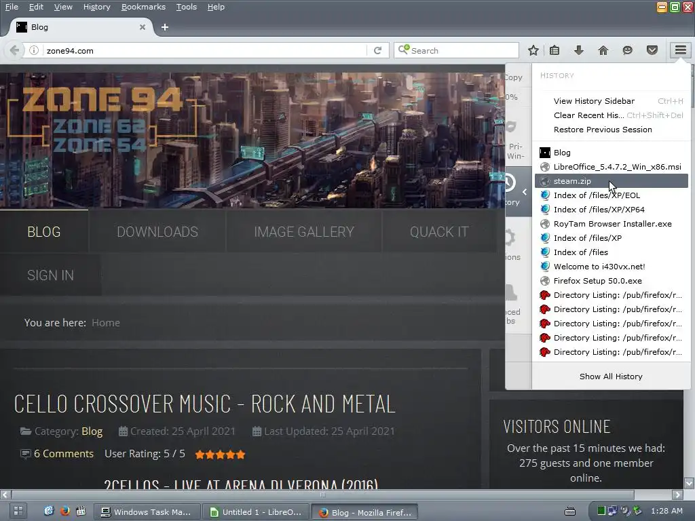Viewport: 695px width, 521px height.
Task: Select Restore Previous Session
Action: pyautogui.click(x=612, y=130)
